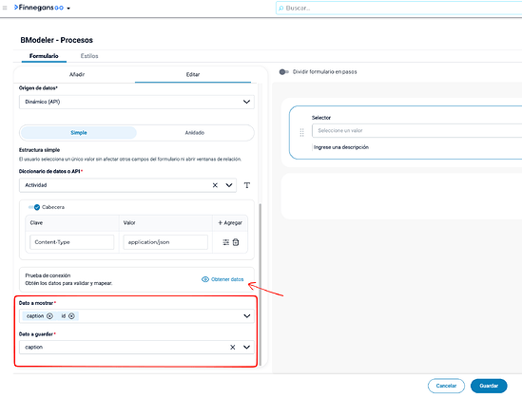Image resolution: width=522 pixels, height=398 pixels.
Task: Expand the Dato a mostrar dropdown
Action: point(246,316)
